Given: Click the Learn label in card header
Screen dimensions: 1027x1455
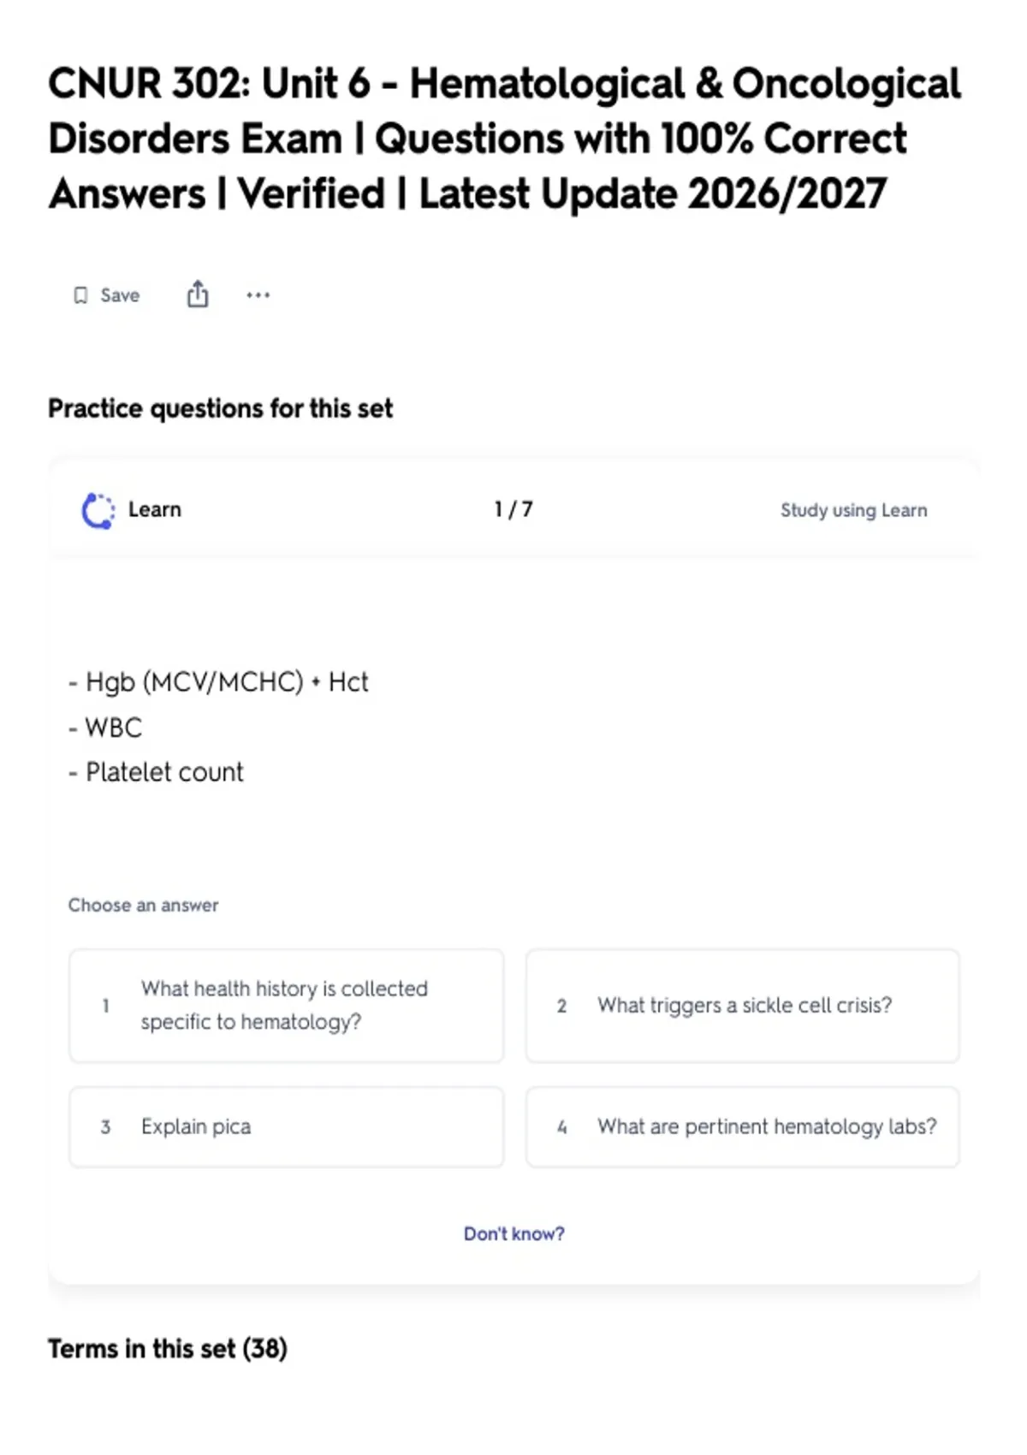Looking at the screenshot, I should tap(155, 509).
